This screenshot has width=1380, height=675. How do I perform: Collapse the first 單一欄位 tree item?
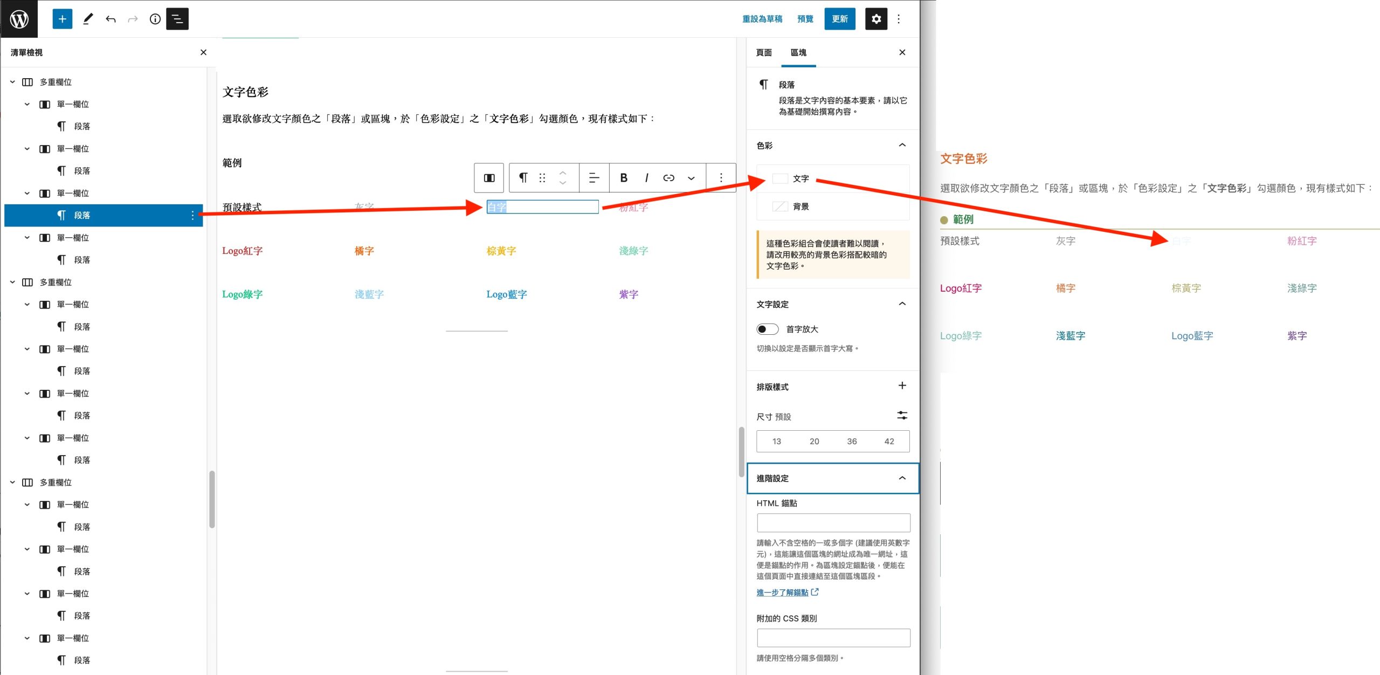point(27,104)
